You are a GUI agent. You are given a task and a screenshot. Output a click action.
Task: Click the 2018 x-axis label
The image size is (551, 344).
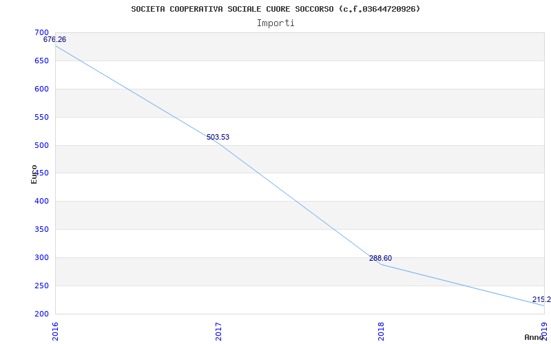[382, 332]
